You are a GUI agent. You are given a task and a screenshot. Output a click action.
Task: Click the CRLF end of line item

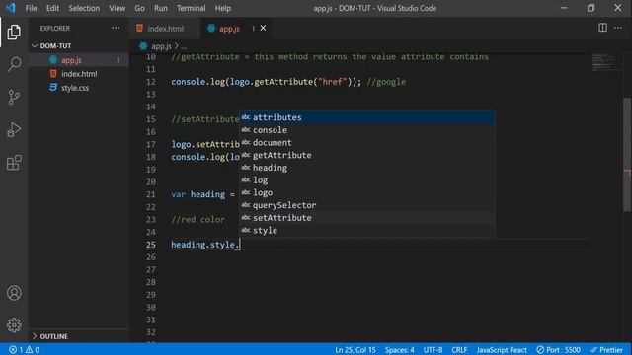tap(459, 349)
